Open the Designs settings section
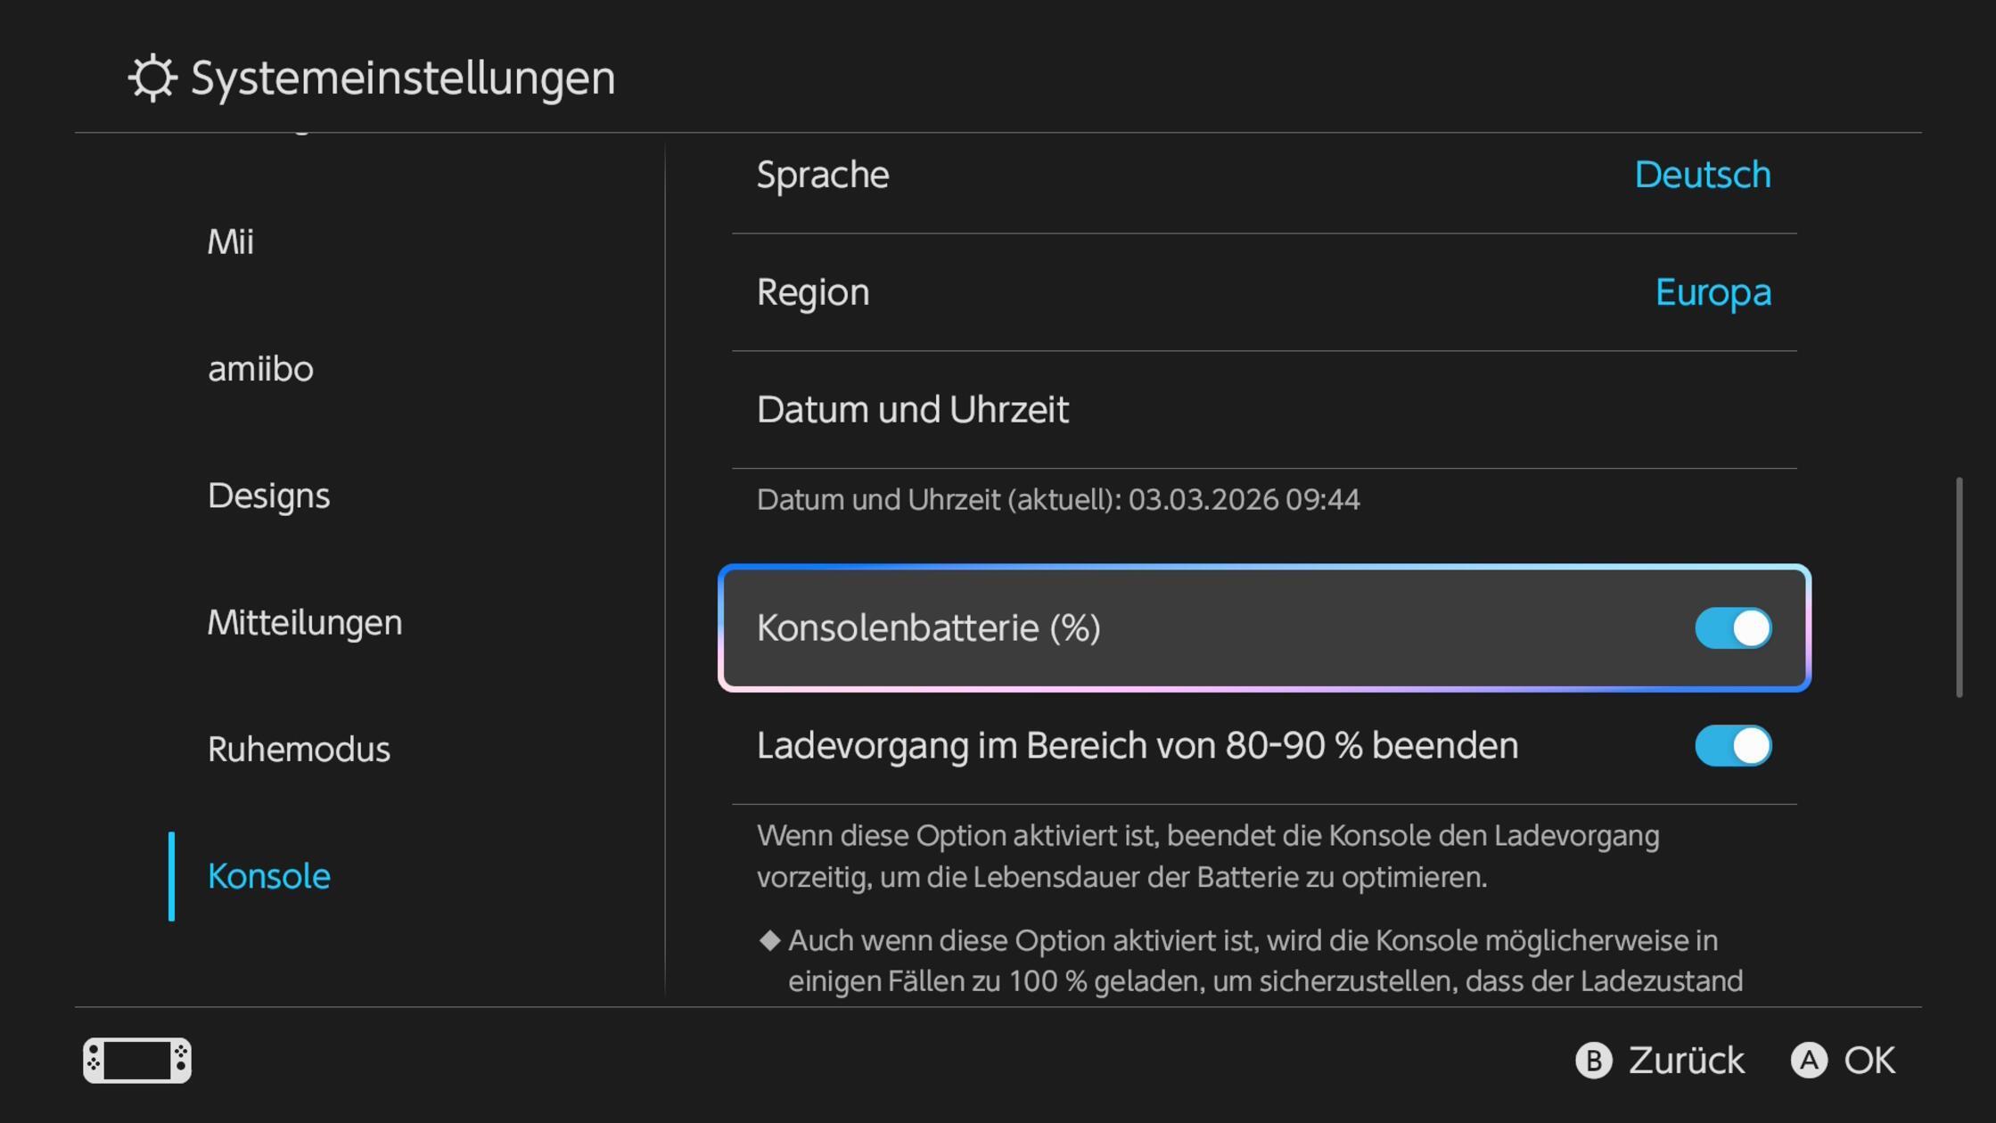1996x1123 pixels. pos(267,495)
